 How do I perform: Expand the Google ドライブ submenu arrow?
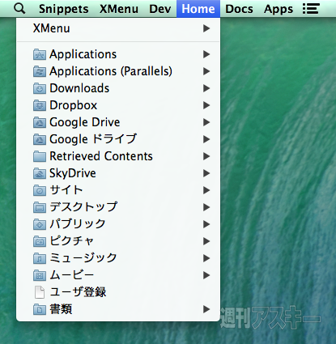206,139
